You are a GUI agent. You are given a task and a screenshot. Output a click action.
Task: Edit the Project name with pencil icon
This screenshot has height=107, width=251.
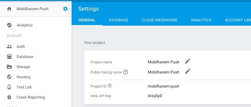tap(188, 61)
